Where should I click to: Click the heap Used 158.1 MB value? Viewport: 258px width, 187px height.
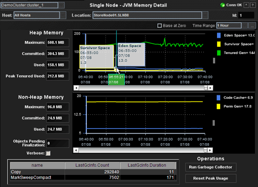click(57, 65)
